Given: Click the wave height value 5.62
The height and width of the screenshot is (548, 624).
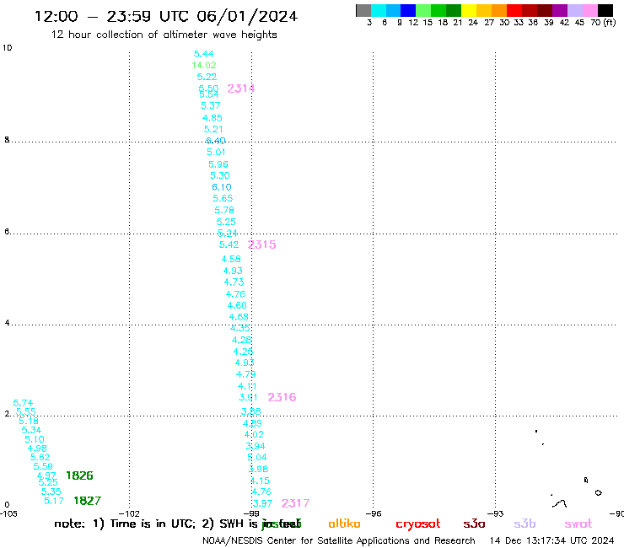Looking at the screenshot, I should (x=40, y=457).
